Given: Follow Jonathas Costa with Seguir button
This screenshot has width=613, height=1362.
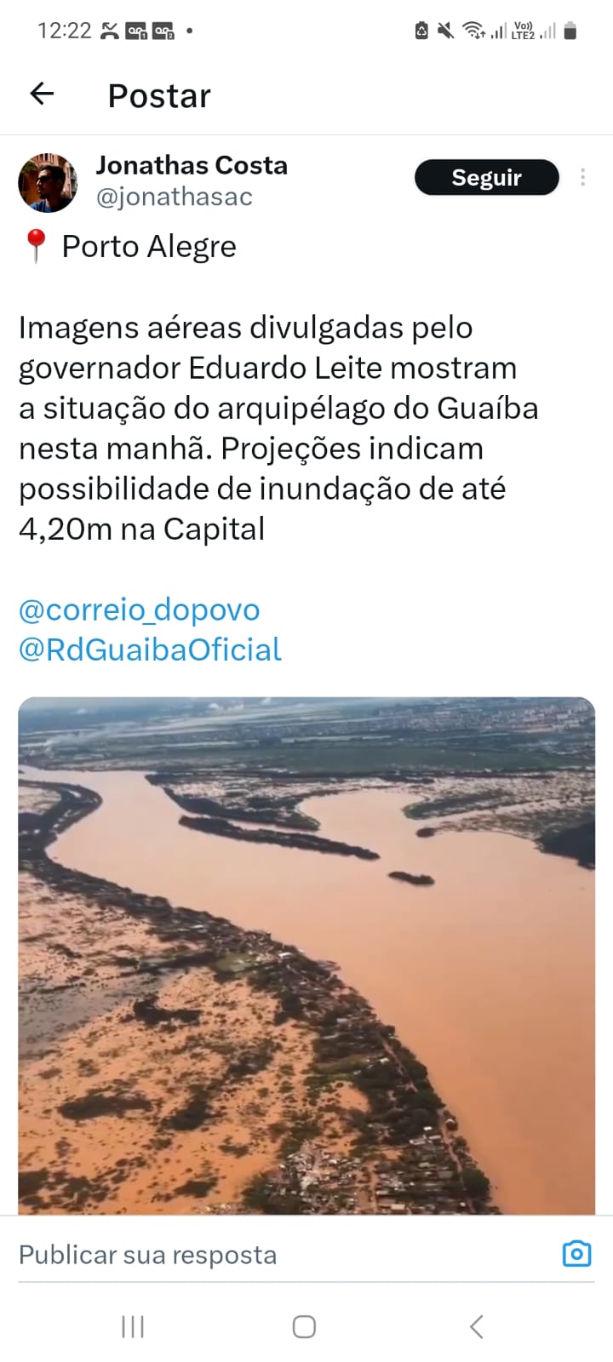Looking at the screenshot, I should point(486,177).
